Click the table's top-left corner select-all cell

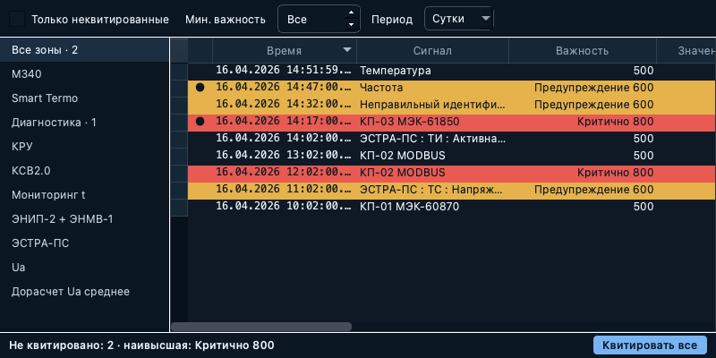(x=179, y=51)
